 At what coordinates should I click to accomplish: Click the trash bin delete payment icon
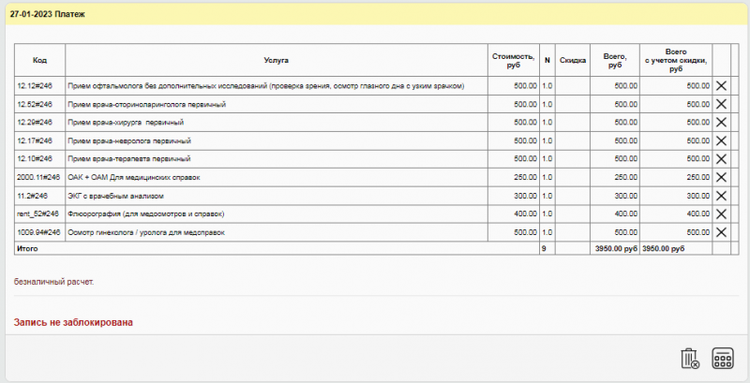click(690, 359)
